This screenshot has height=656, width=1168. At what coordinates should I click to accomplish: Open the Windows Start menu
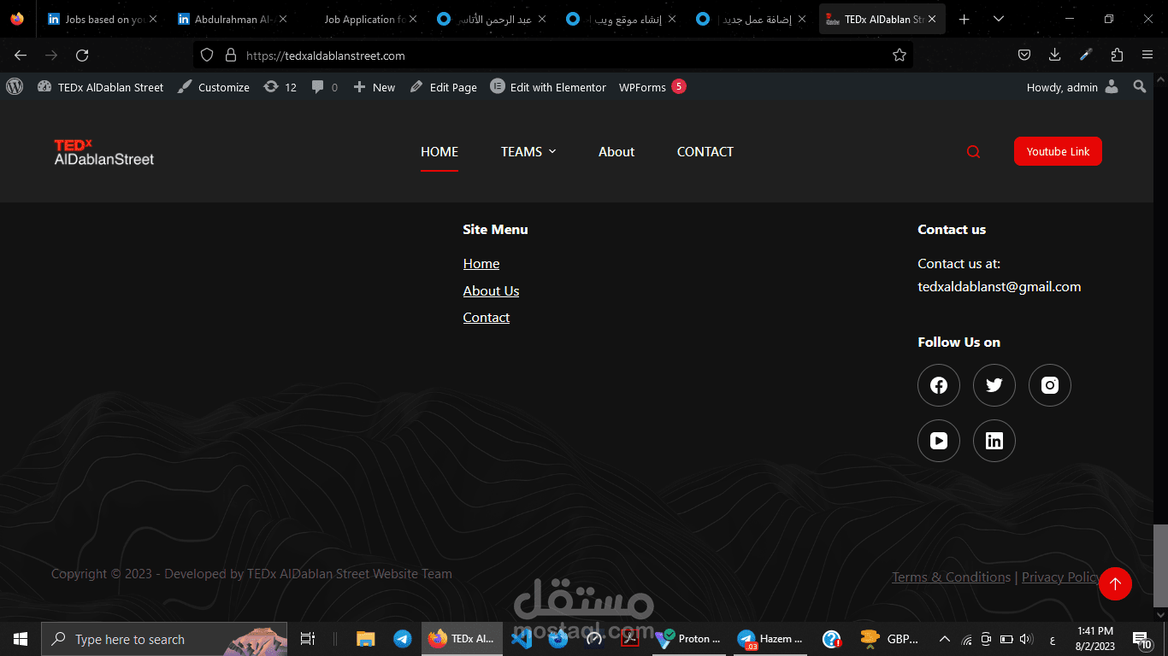(20, 639)
